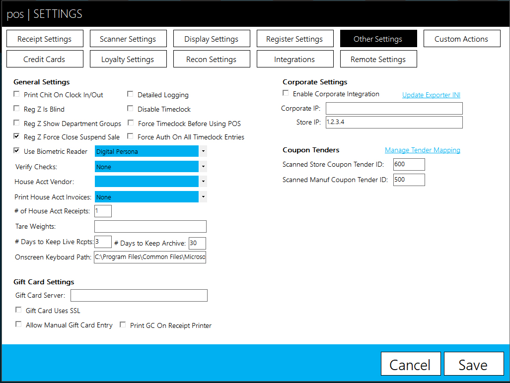The image size is (510, 383).
Task: Switch to Loyalty Settings tab
Action: point(128,59)
